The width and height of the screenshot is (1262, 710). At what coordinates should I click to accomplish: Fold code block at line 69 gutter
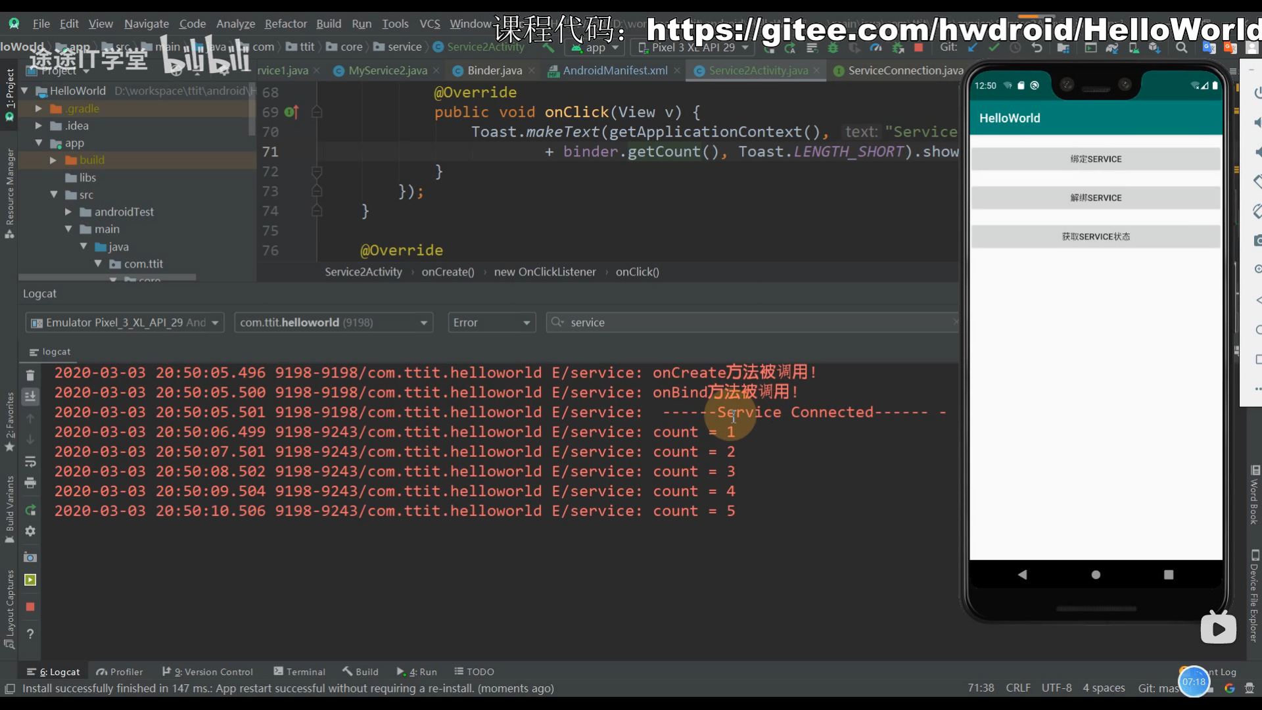316,112
